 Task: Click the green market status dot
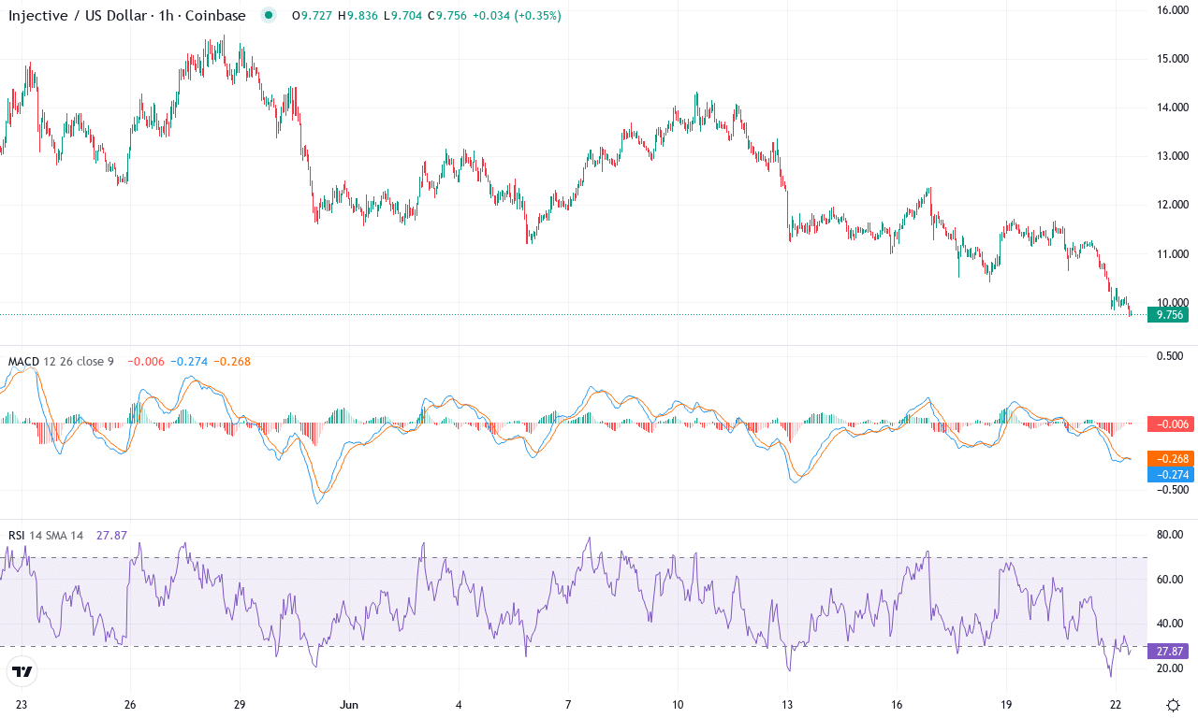tap(270, 16)
